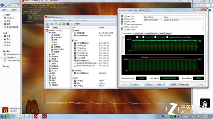
Task: Click the 网络设备 network icon in tree
Action: click(50, 68)
